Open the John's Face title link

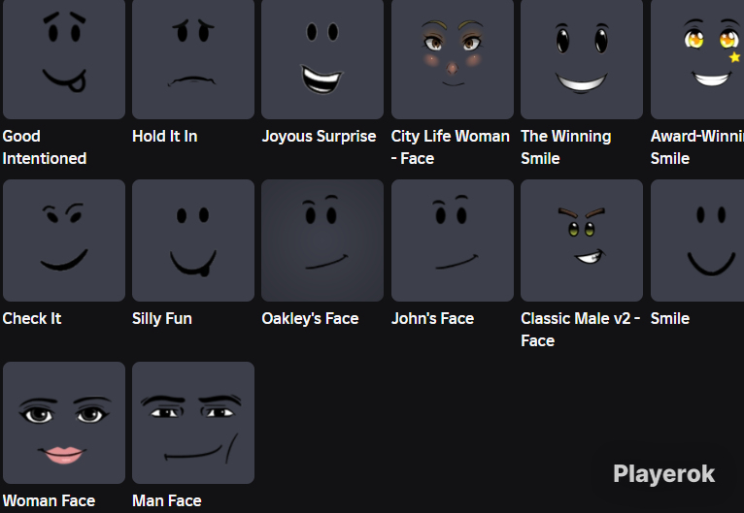tap(432, 318)
